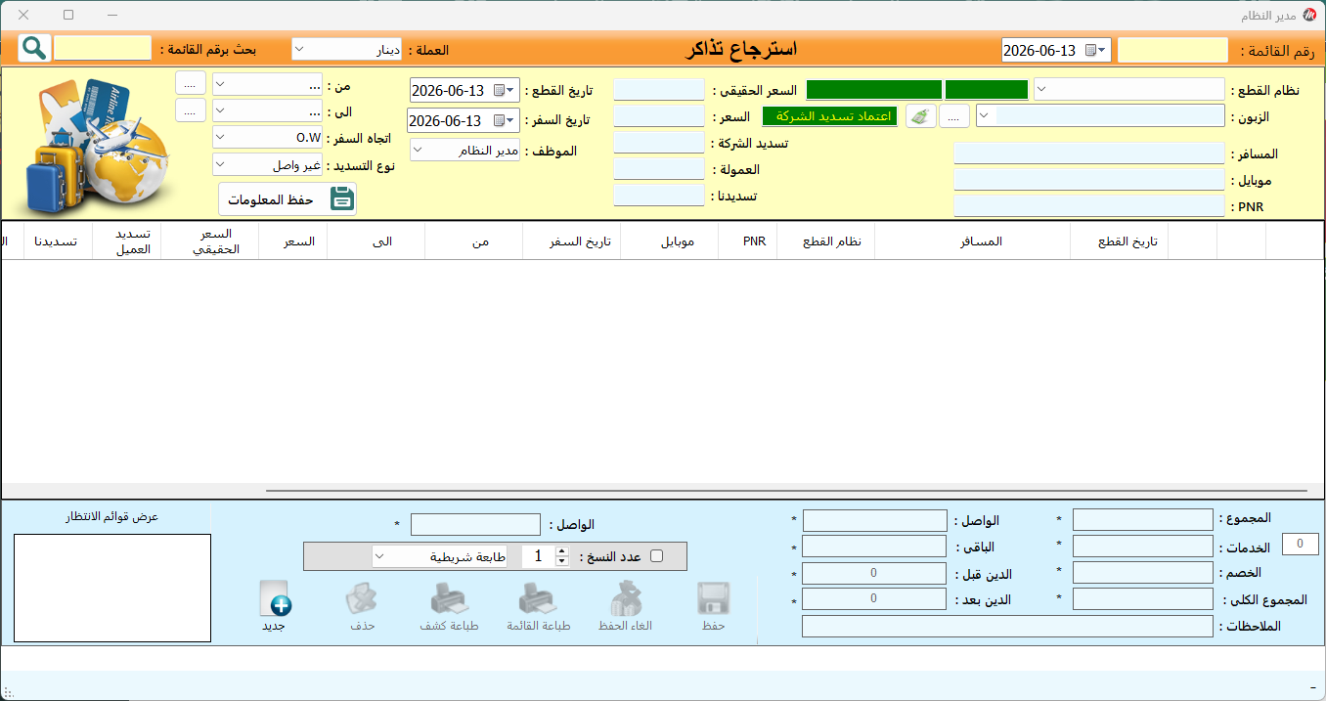
Task: Click the موبايل column header
Action: (670, 241)
